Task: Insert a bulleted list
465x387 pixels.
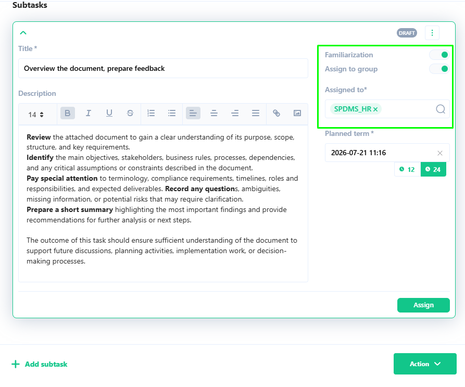Action: pyautogui.click(x=172, y=113)
